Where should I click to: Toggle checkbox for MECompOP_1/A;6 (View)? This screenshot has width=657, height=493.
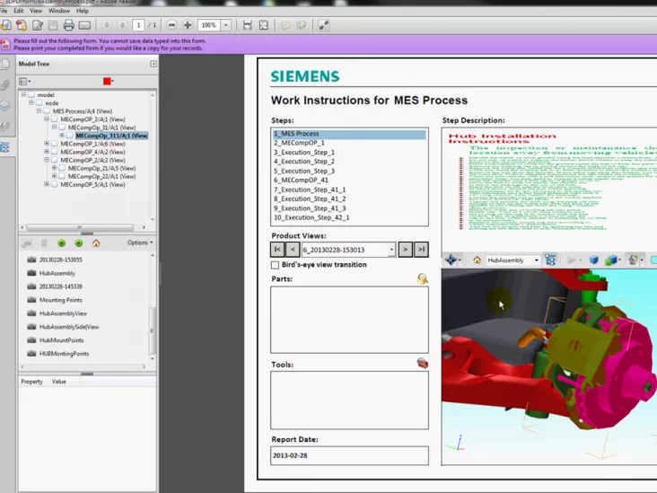[x=55, y=144]
